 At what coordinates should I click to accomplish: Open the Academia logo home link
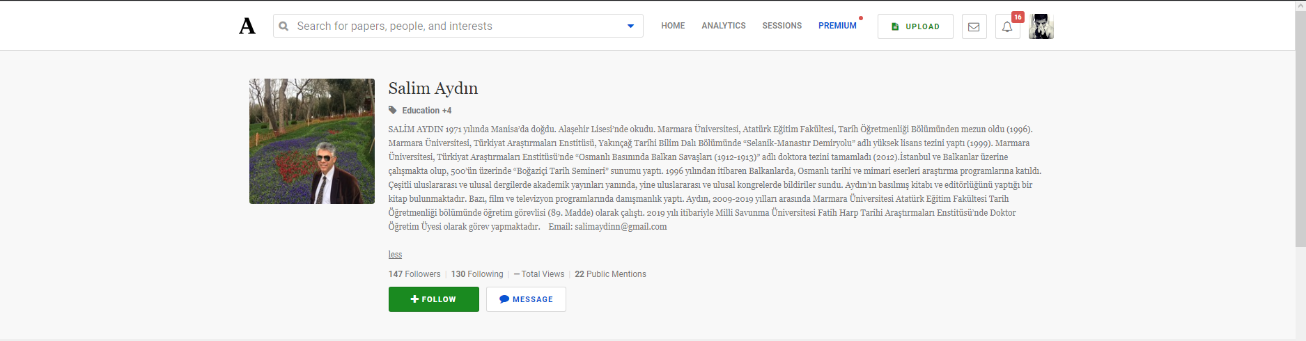coord(247,26)
